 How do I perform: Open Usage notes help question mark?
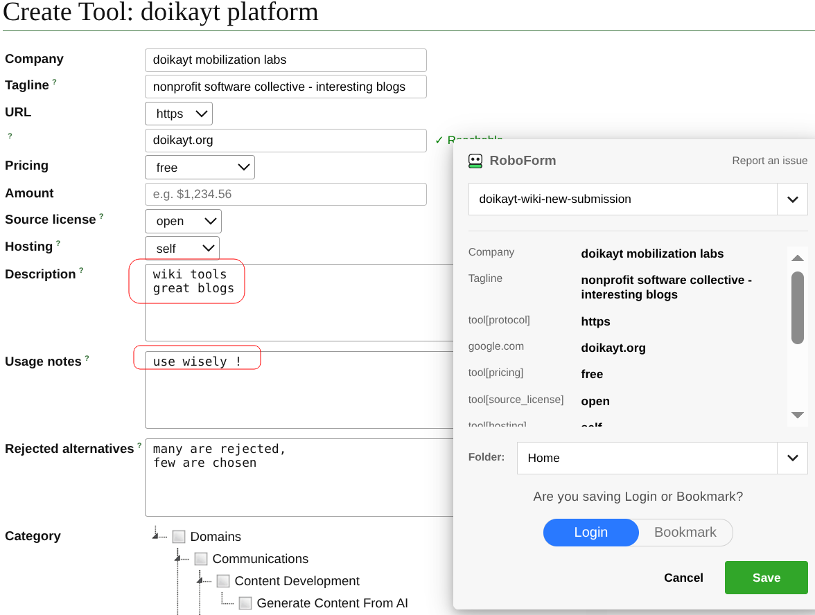[x=87, y=358]
